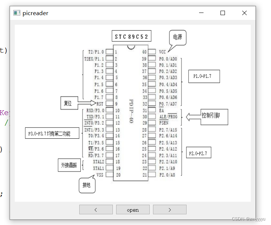Click the 接地 callout bubble
Screen dimensions: 271x225
pos(87,185)
